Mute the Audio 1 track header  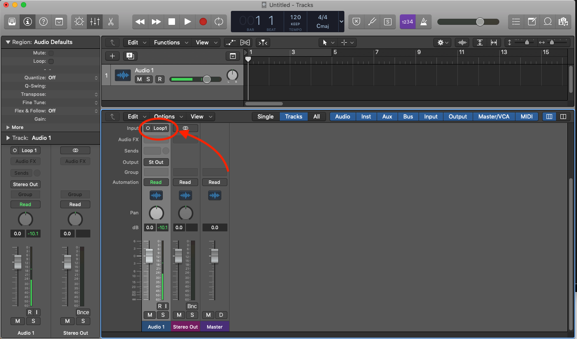(139, 79)
